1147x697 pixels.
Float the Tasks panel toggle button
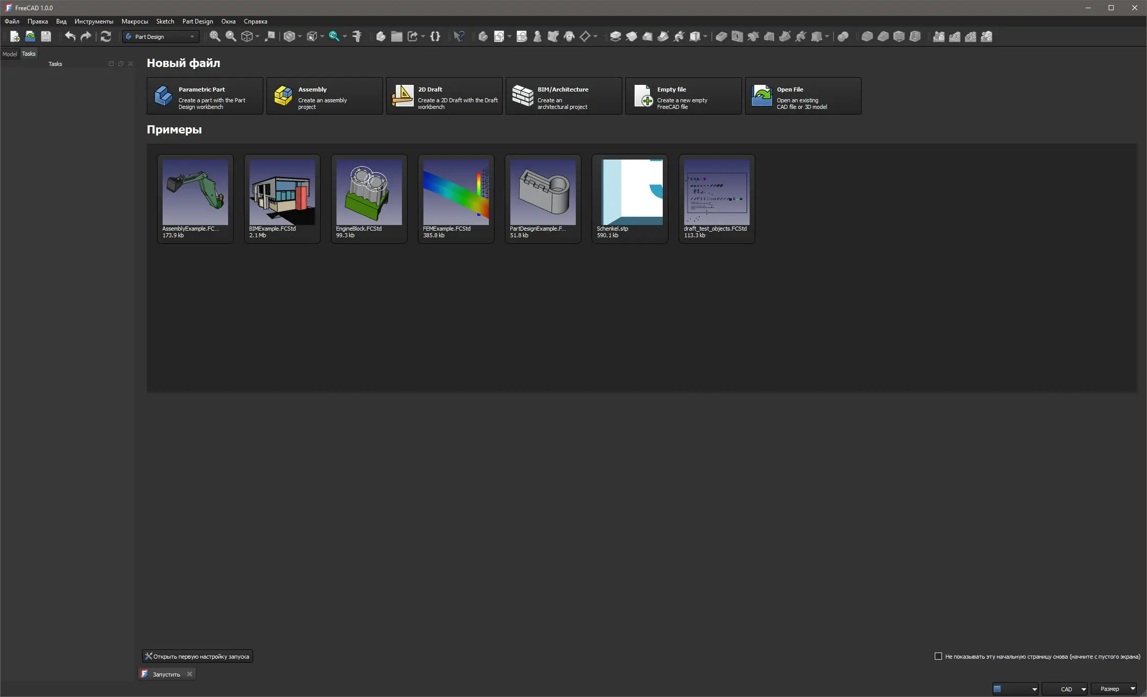coord(121,64)
